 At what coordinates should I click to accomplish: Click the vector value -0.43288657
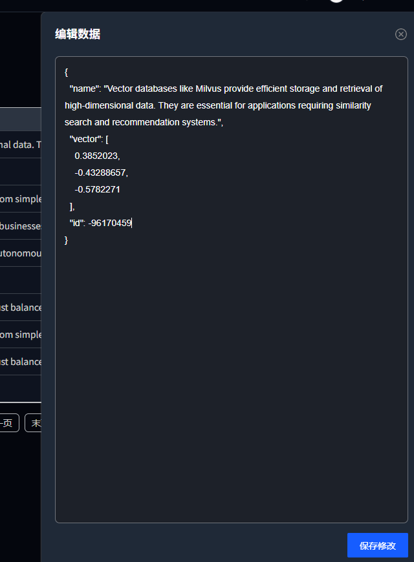tap(101, 172)
